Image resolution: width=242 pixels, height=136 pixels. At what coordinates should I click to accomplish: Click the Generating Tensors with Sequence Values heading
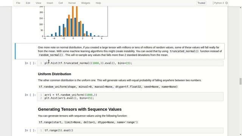point(80,109)
